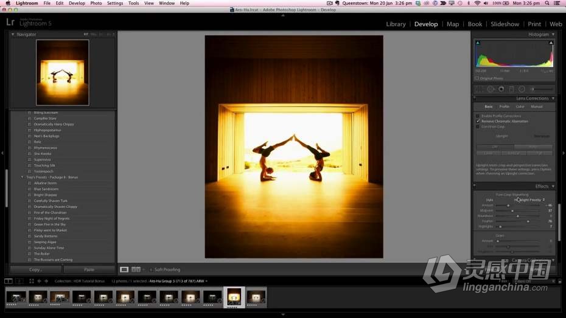Apply Campfire Stare preset
566x318 pixels.
(45, 118)
